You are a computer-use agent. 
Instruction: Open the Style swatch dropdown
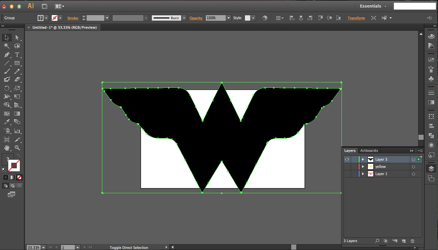[253, 18]
